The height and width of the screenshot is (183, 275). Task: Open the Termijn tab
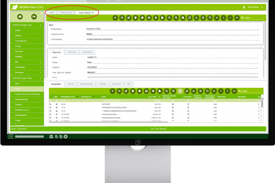click(70, 84)
